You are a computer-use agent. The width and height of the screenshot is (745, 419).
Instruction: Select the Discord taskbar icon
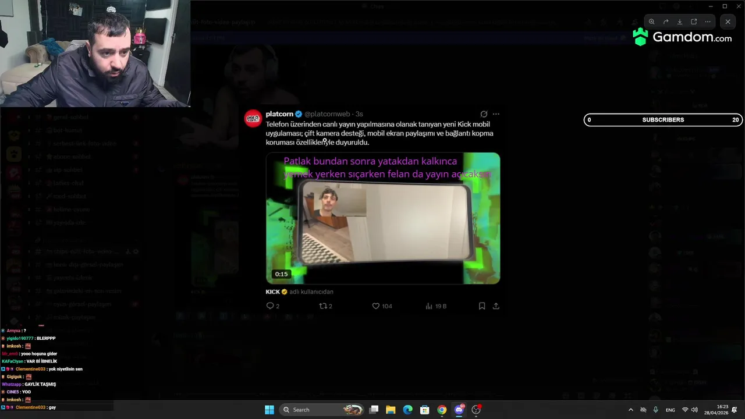(459, 410)
